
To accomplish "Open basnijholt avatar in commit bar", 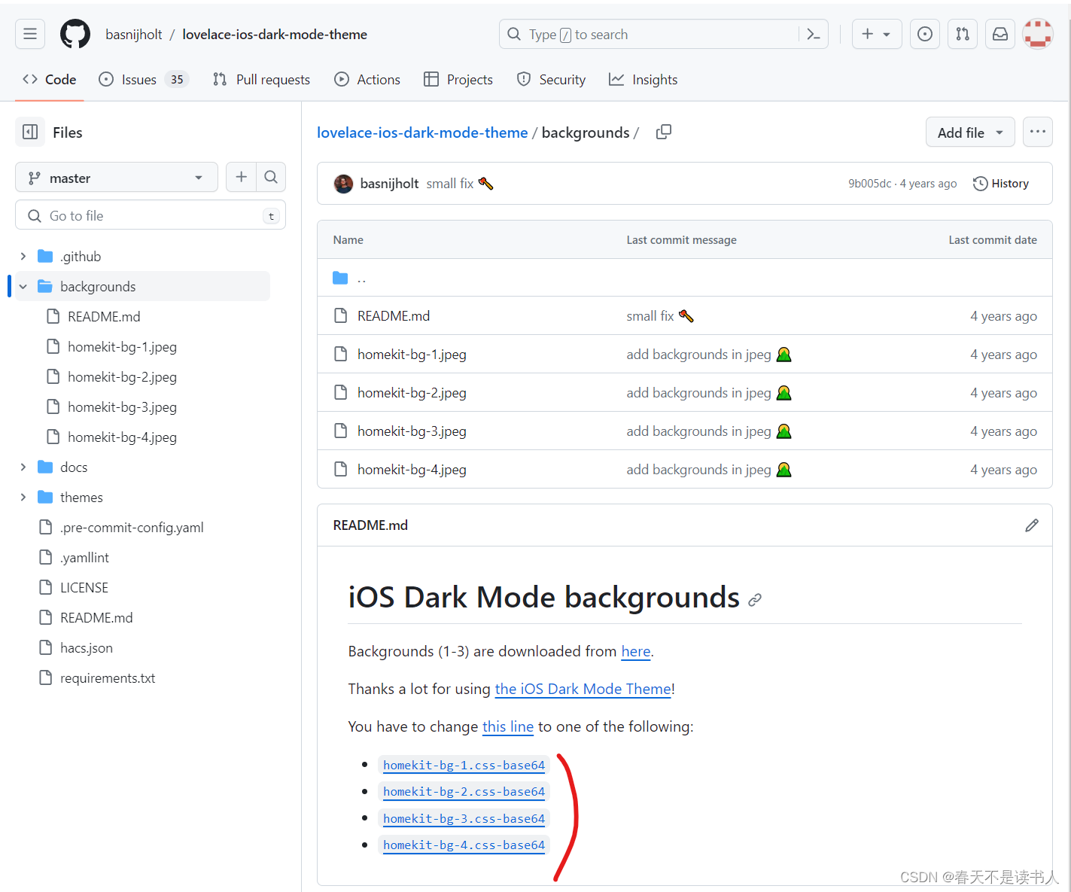I will tap(343, 184).
